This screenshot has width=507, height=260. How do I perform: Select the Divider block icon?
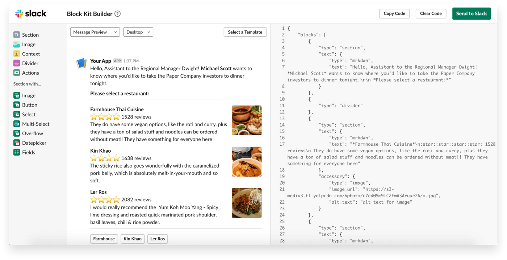pyautogui.click(x=17, y=63)
